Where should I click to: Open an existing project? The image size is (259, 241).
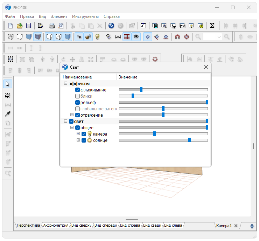pyautogui.click(x=20, y=26)
